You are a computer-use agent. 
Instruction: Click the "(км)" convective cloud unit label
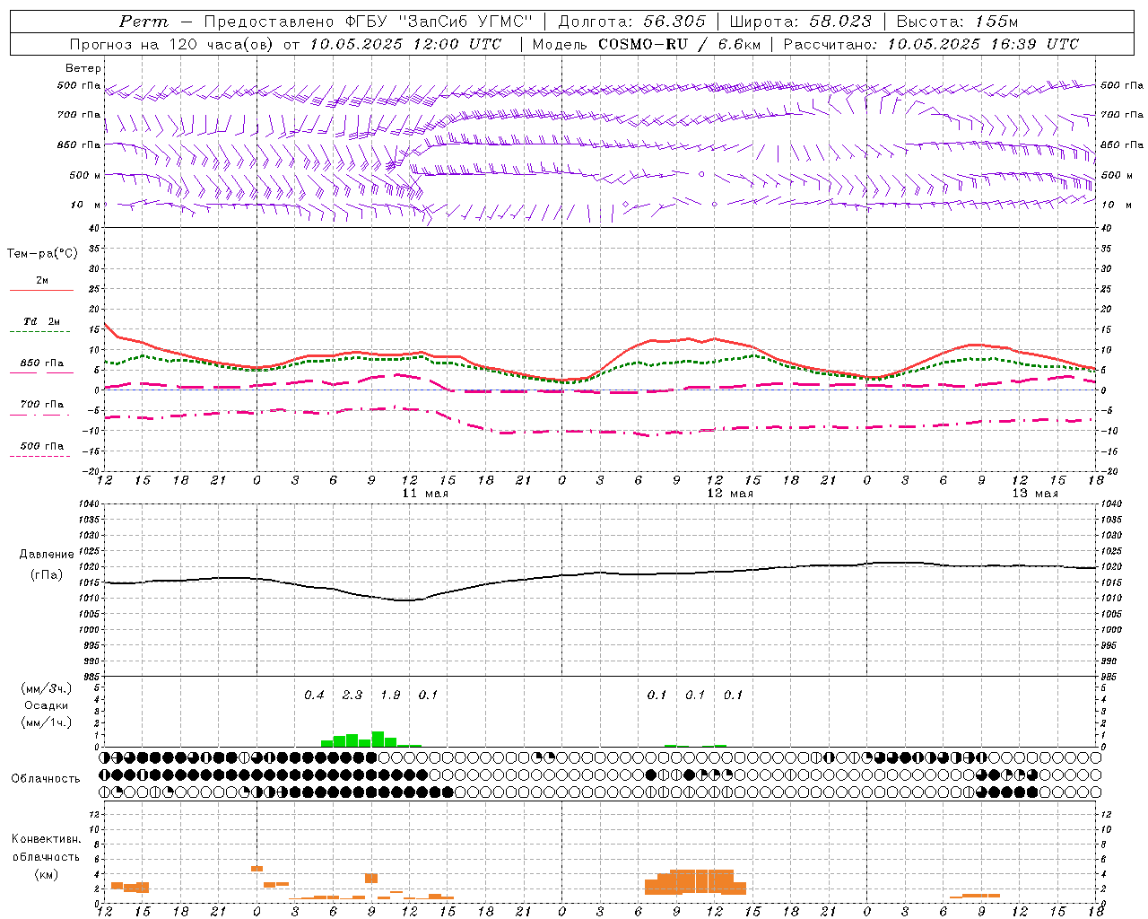click(47, 873)
